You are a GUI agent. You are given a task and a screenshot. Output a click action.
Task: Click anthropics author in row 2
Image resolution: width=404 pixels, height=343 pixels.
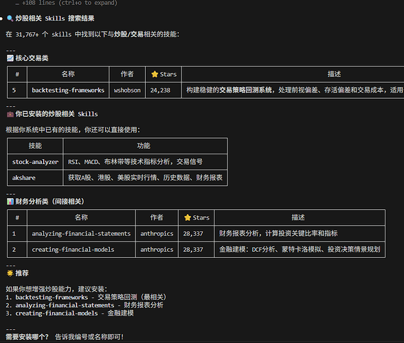[157, 250]
